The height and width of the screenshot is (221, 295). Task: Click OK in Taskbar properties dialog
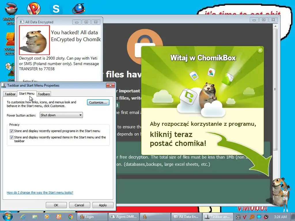pos(56,205)
